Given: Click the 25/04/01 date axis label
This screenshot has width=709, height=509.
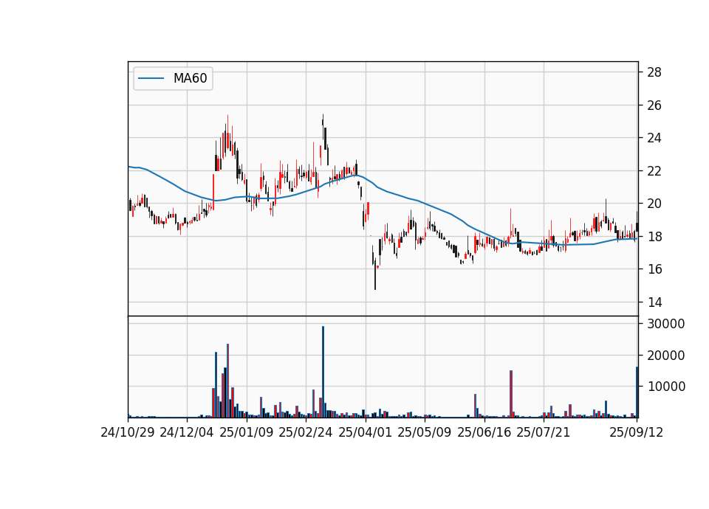Looking at the screenshot, I should coord(366,432).
